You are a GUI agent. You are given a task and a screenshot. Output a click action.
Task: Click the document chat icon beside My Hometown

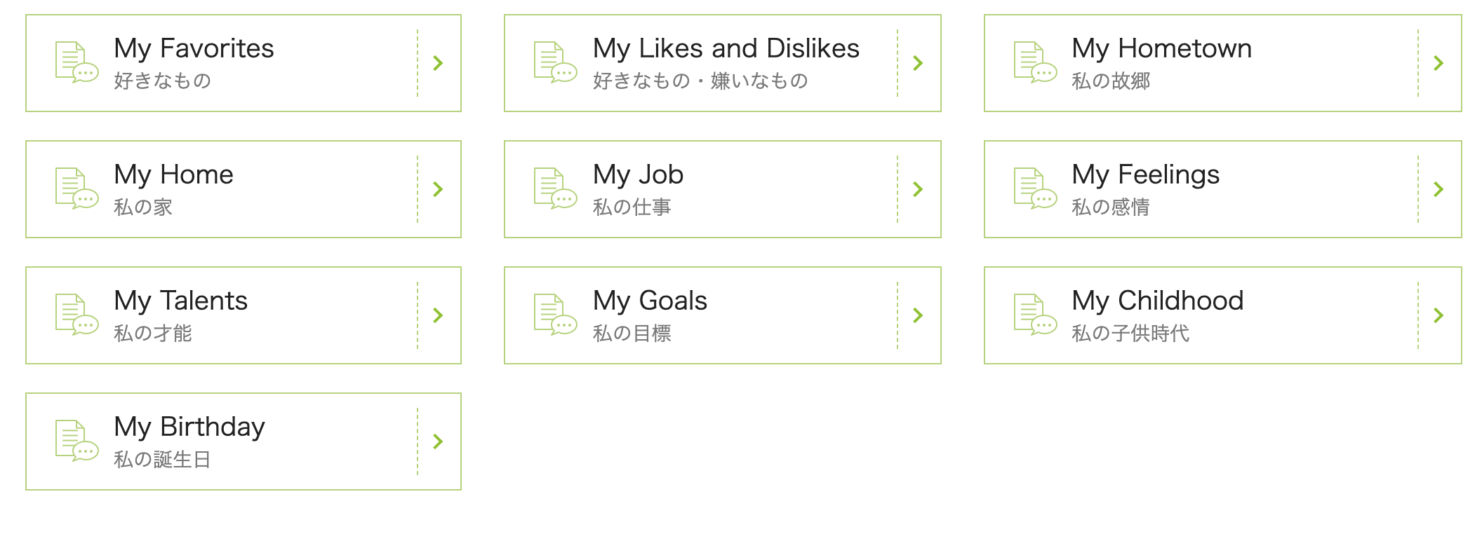(1035, 62)
